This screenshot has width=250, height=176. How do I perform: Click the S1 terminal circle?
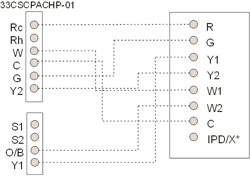35,124
